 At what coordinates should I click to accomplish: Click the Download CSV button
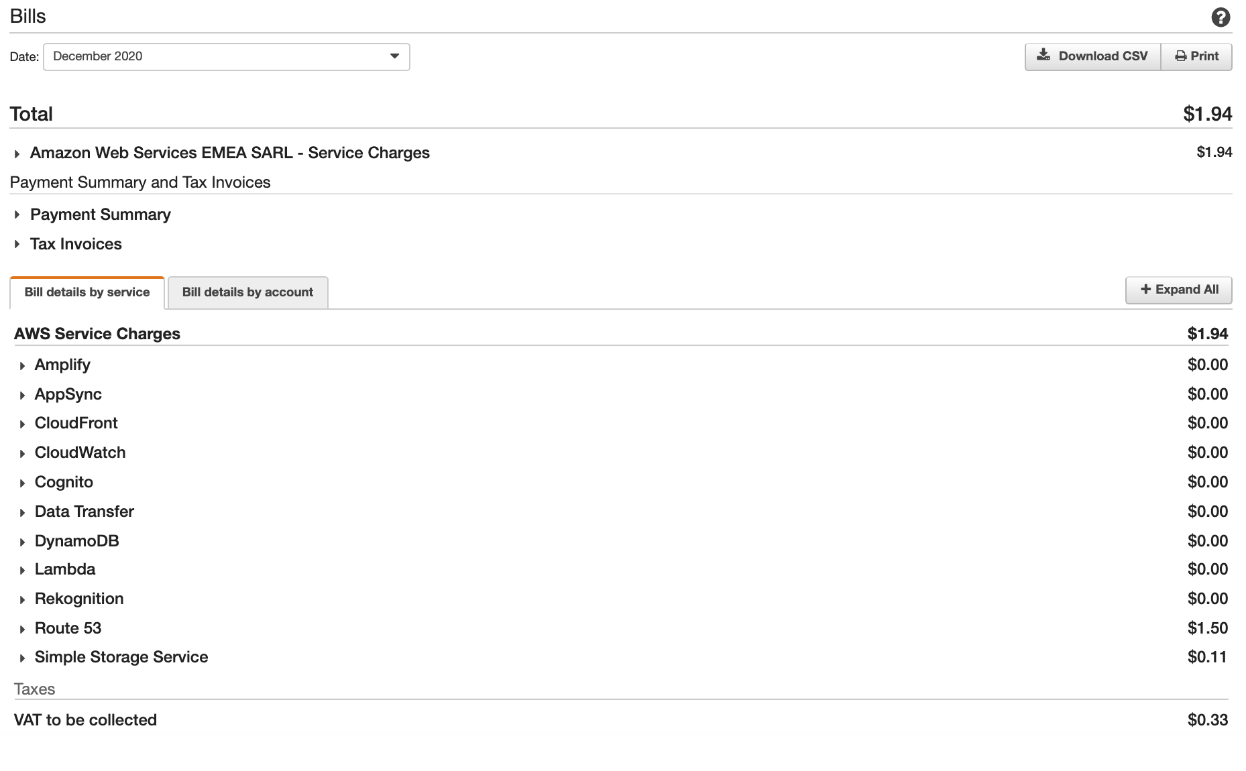[1092, 57]
